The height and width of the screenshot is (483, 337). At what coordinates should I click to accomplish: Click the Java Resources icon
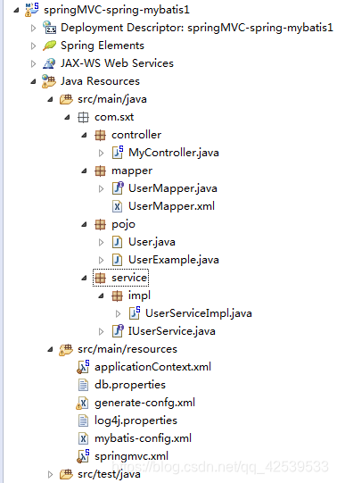point(49,81)
